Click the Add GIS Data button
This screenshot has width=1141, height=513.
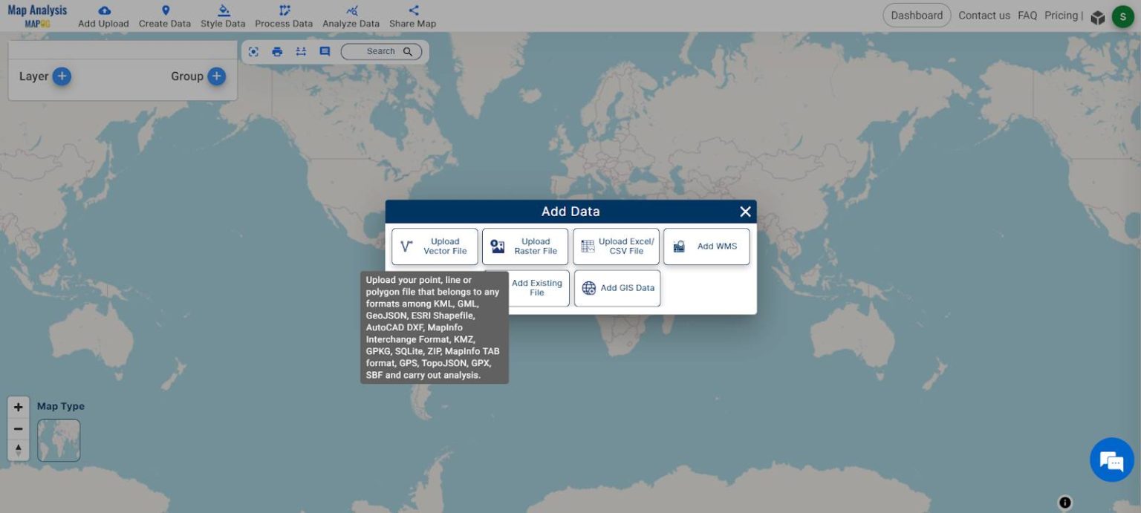617,288
